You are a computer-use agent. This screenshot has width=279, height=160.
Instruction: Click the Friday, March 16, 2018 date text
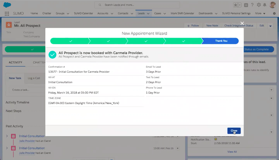point(74,93)
